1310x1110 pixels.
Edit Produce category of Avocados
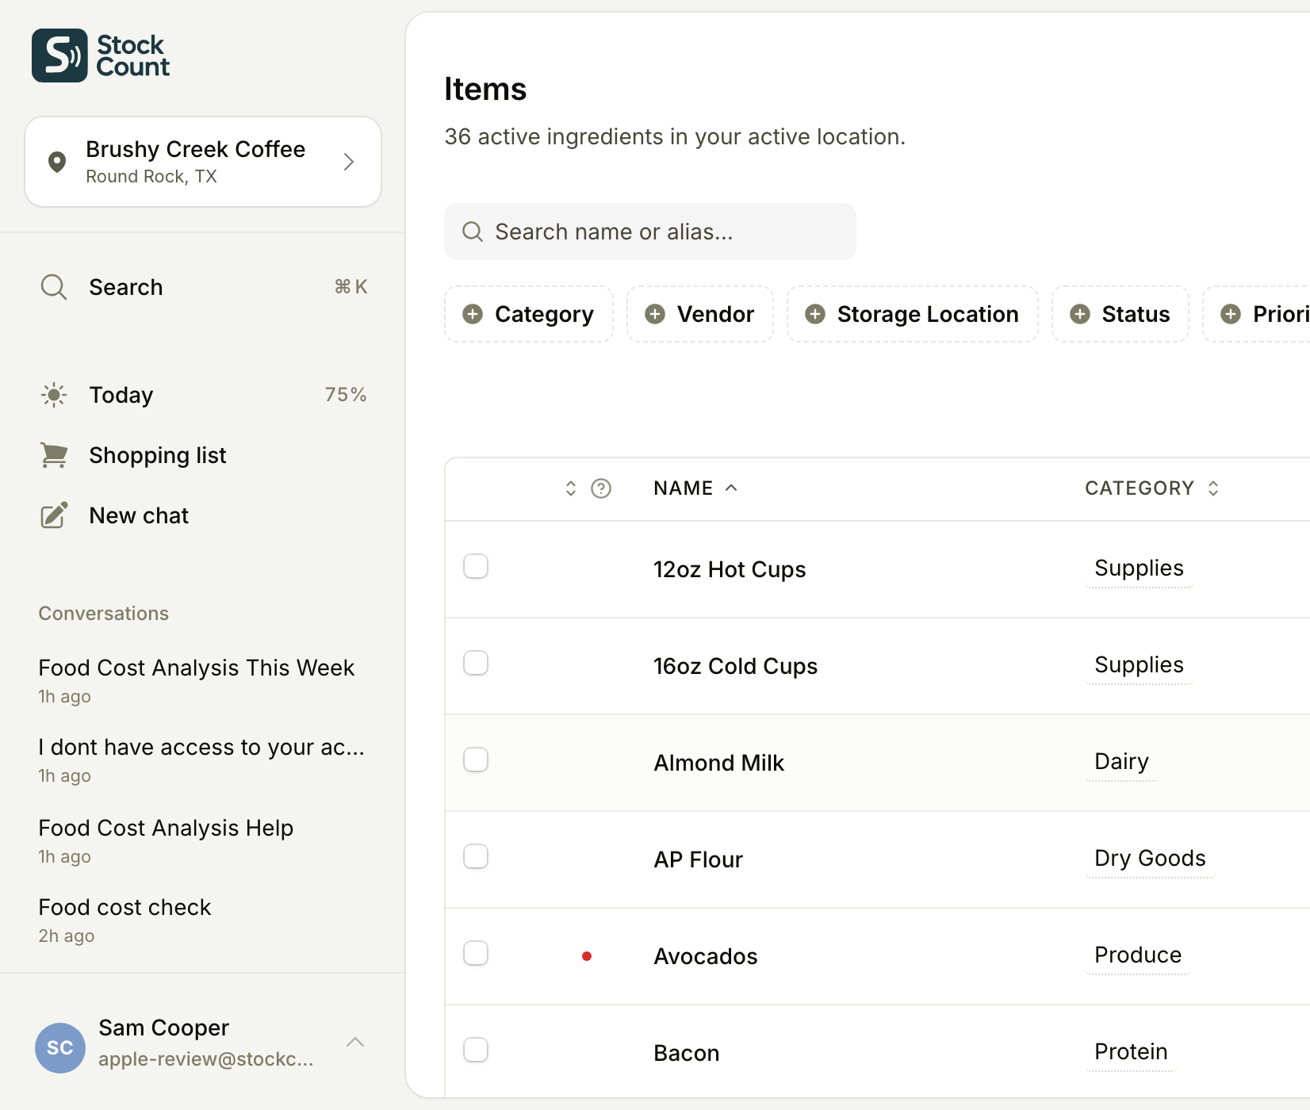pos(1138,955)
